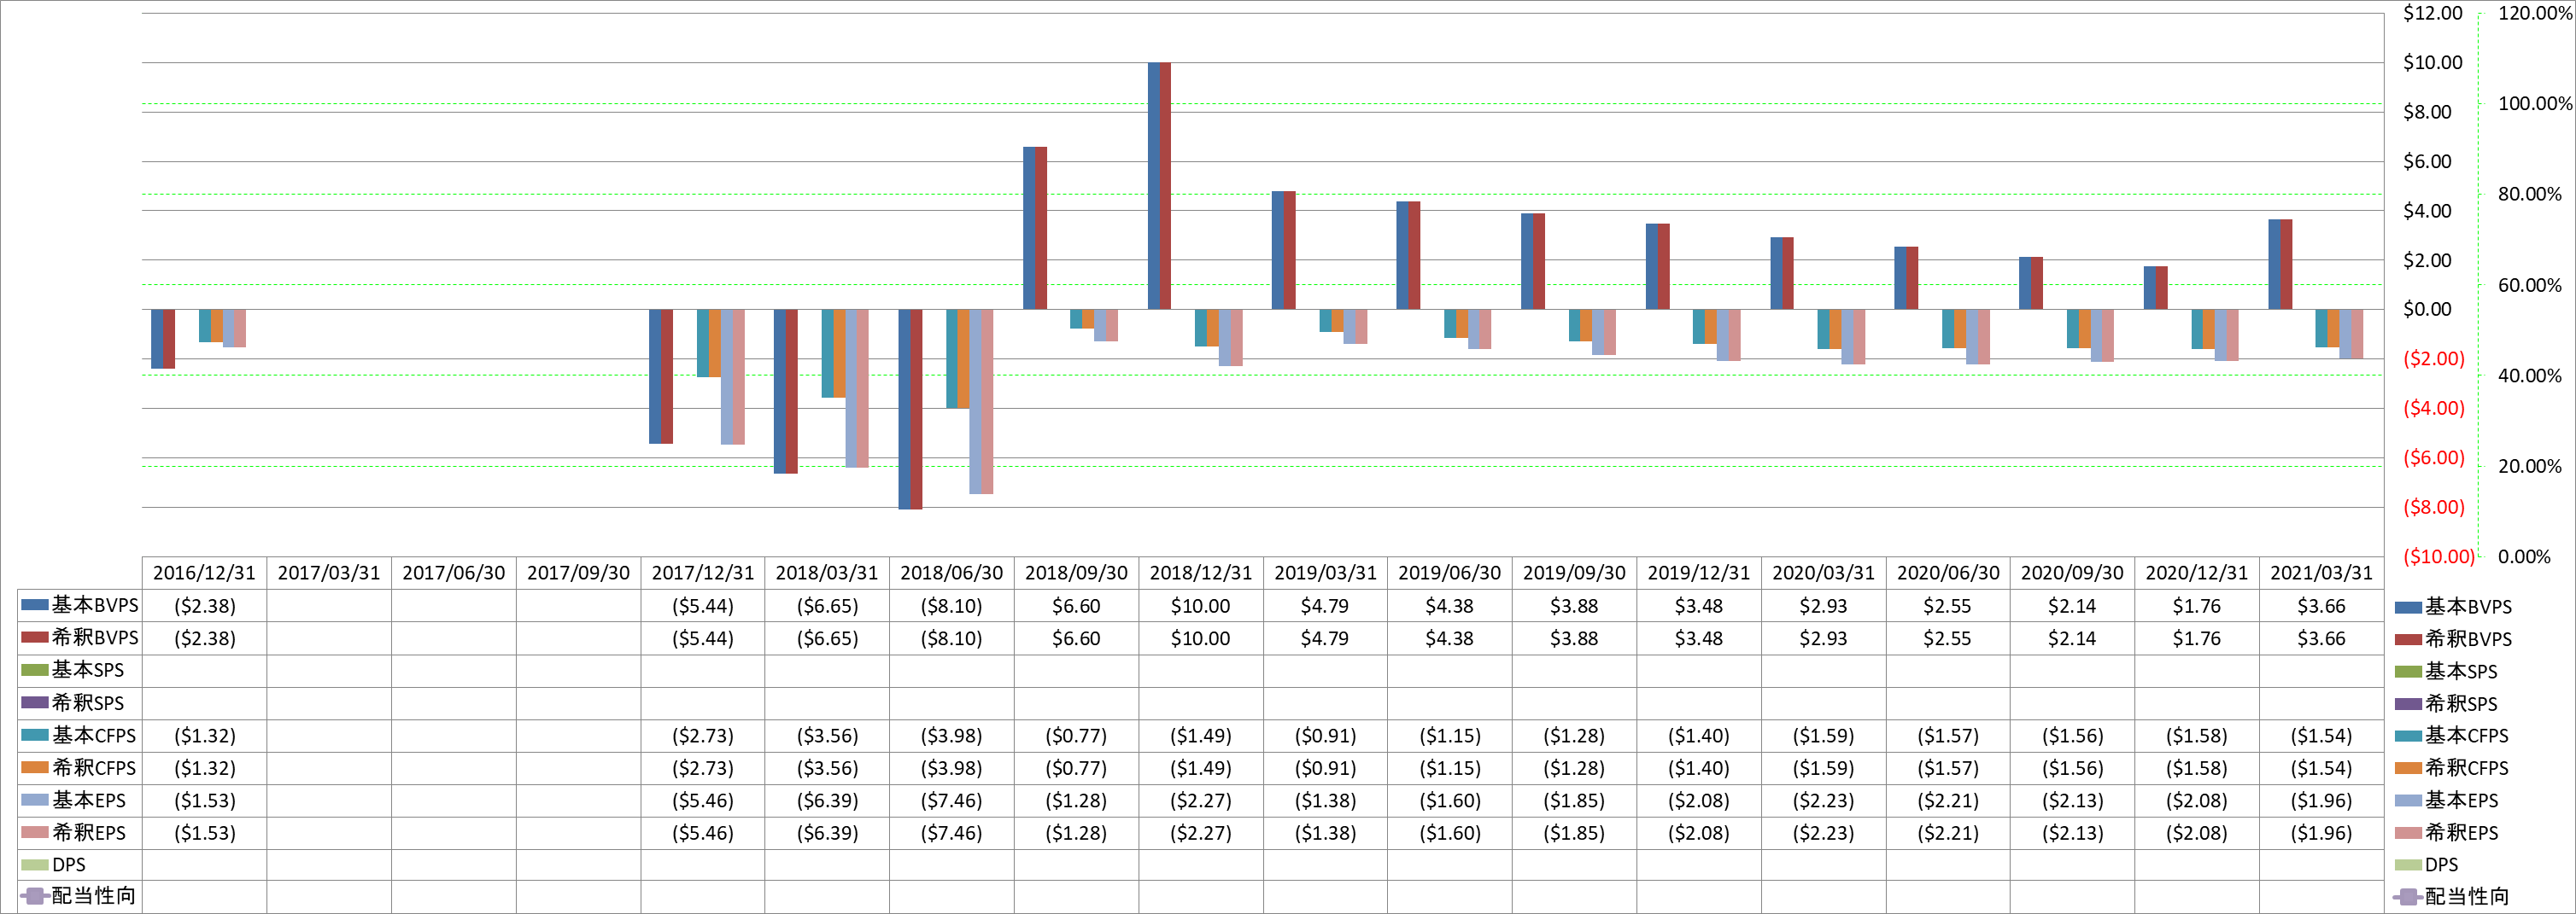Click the 2019/06/30 date column header
The image size is (2576, 914).
click(1449, 573)
